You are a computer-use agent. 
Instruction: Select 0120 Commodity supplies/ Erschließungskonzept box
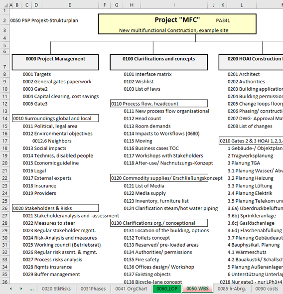click(x=159, y=178)
